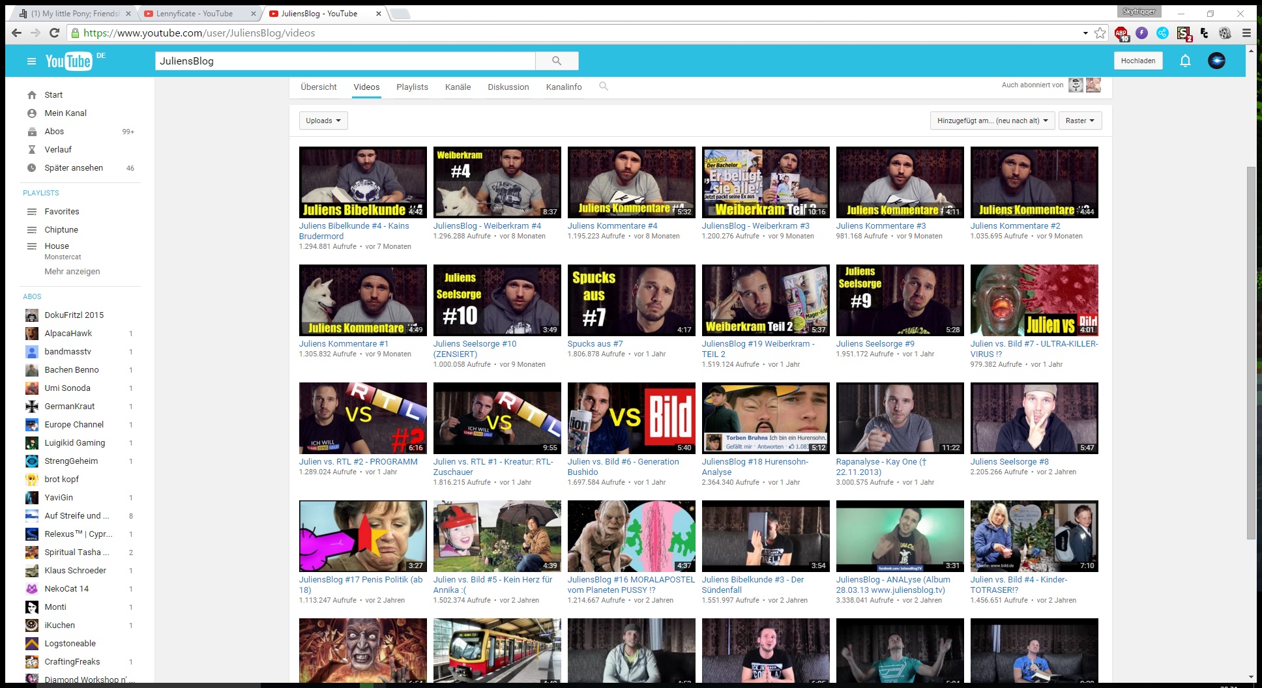Viewport: 1262px width, 688px height.
Task: Open GermanKraut channel avatar
Action: [x=32, y=407]
